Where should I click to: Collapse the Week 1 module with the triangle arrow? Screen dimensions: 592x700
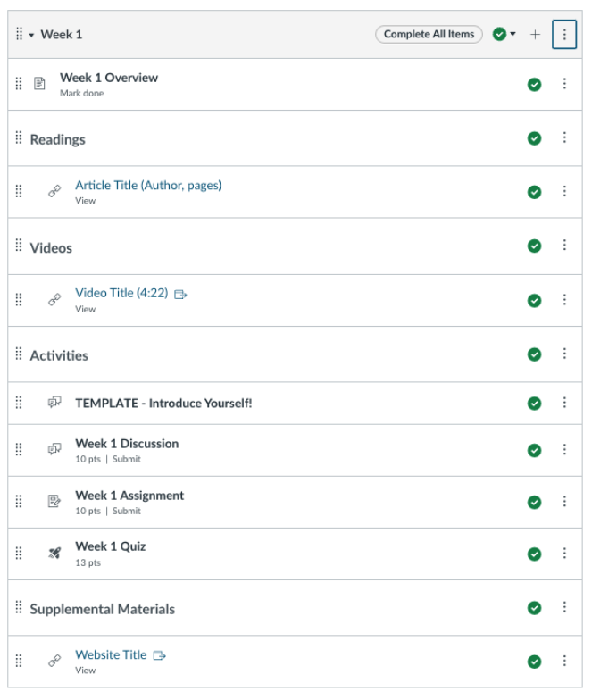tap(31, 35)
